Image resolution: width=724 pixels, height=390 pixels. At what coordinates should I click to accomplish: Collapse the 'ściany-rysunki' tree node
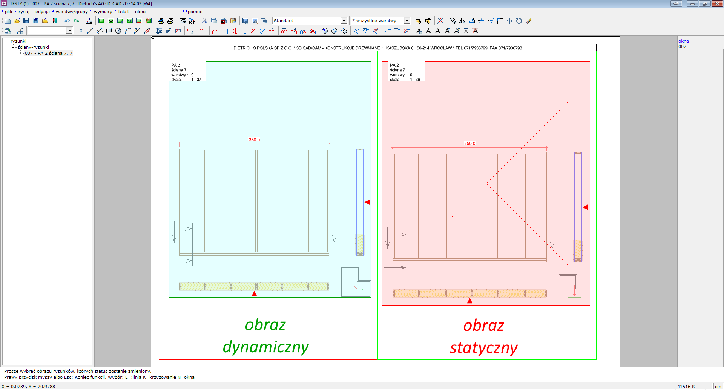(13, 47)
